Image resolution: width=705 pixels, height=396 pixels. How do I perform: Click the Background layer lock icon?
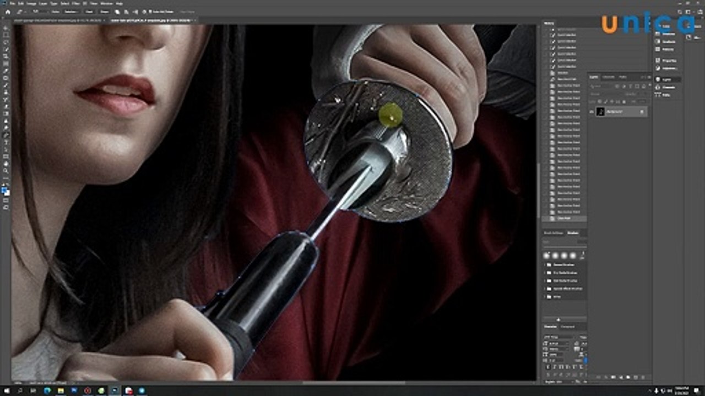coord(642,112)
